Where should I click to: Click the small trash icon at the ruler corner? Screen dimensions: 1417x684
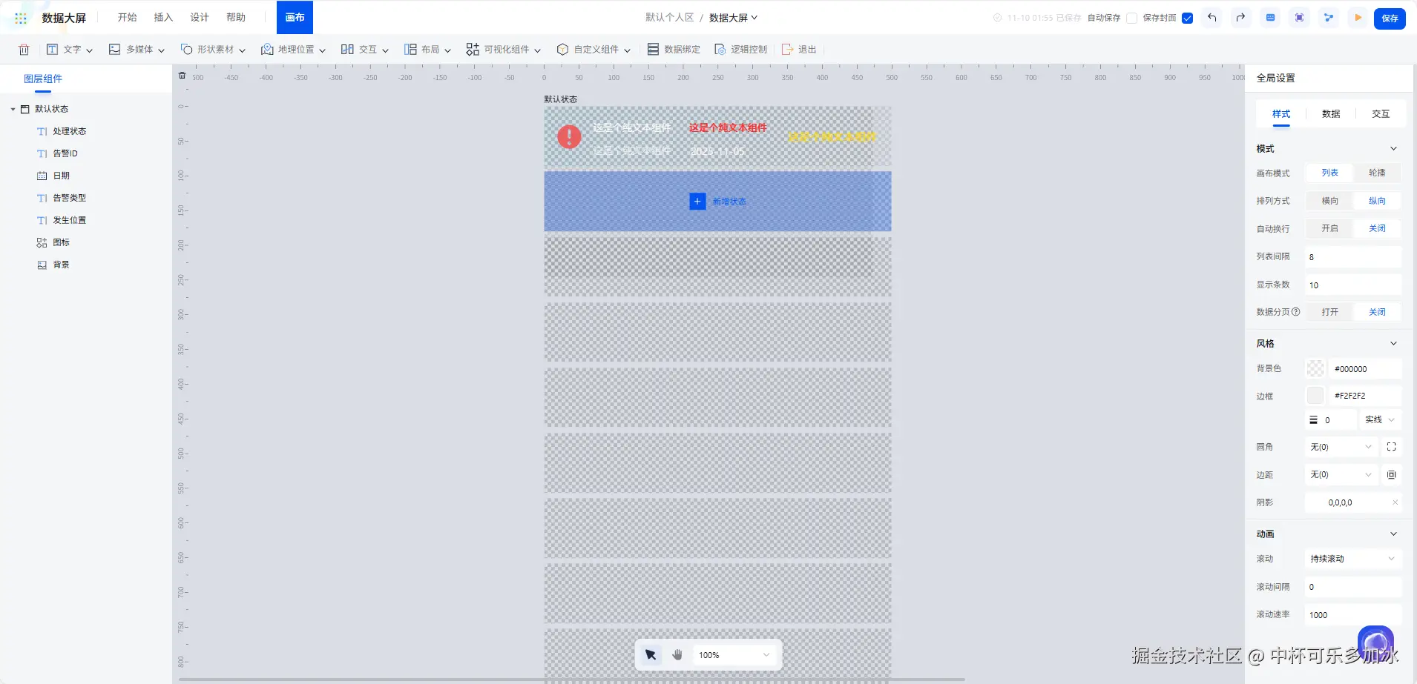click(x=183, y=76)
